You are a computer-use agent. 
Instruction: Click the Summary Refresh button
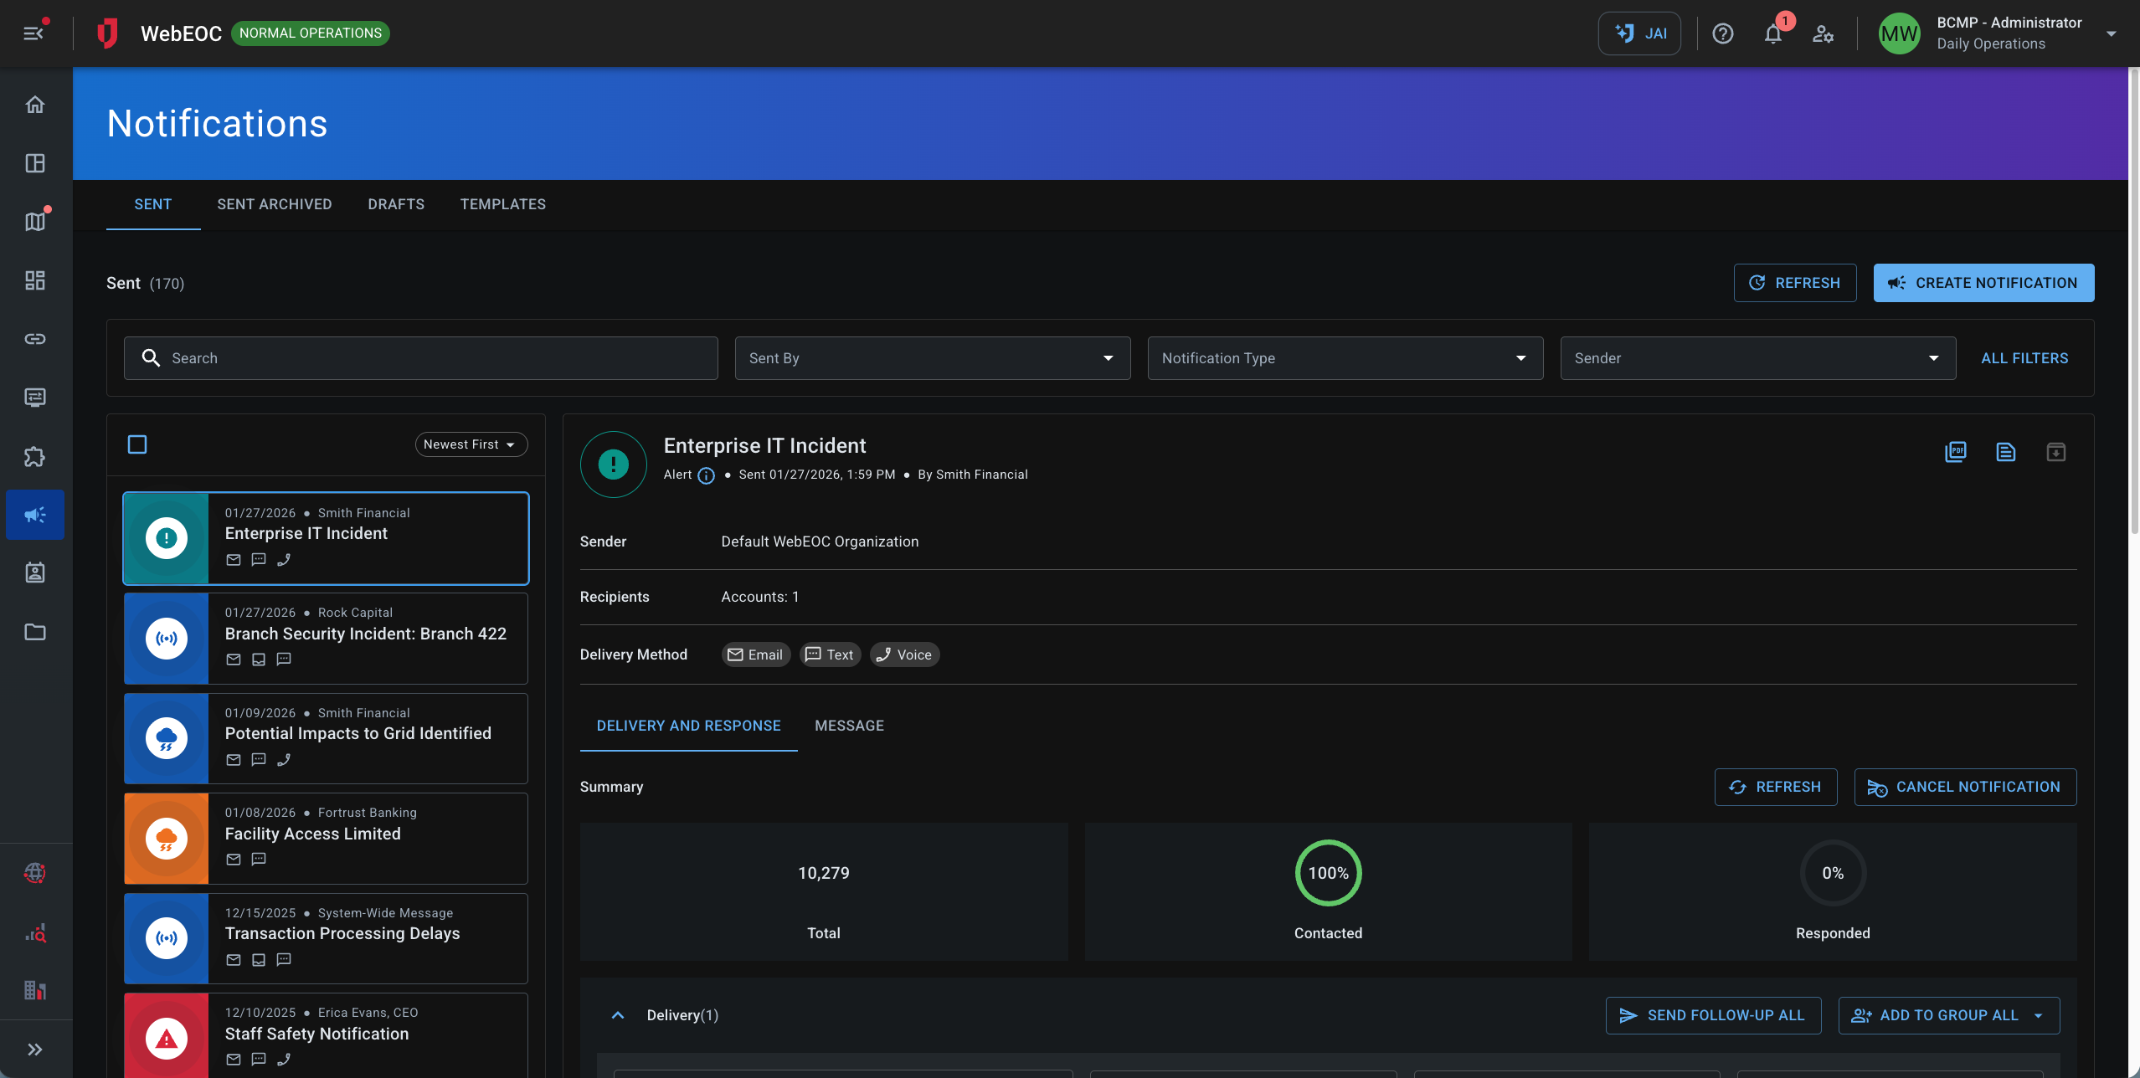[1776, 787]
